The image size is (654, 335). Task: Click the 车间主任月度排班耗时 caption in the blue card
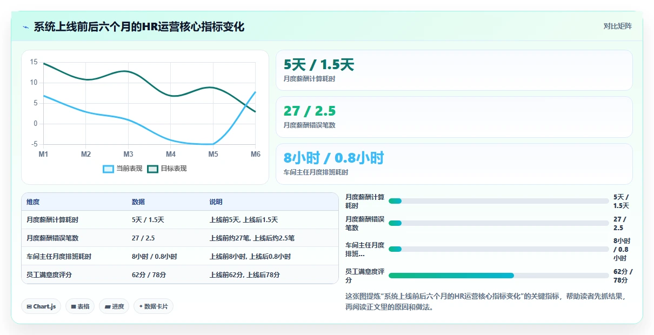point(316,172)
